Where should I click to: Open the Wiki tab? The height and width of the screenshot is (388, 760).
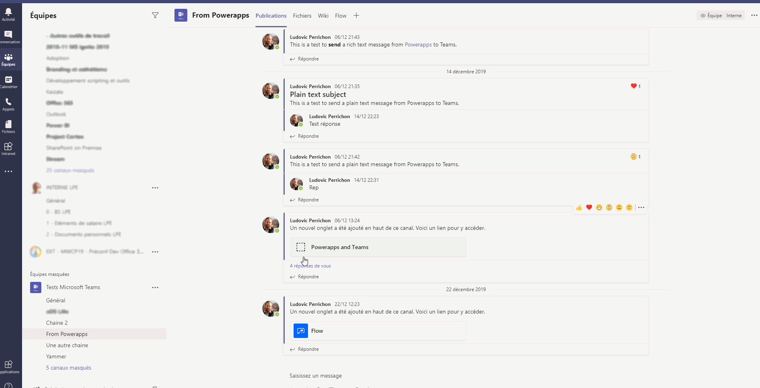coord(323,16)
